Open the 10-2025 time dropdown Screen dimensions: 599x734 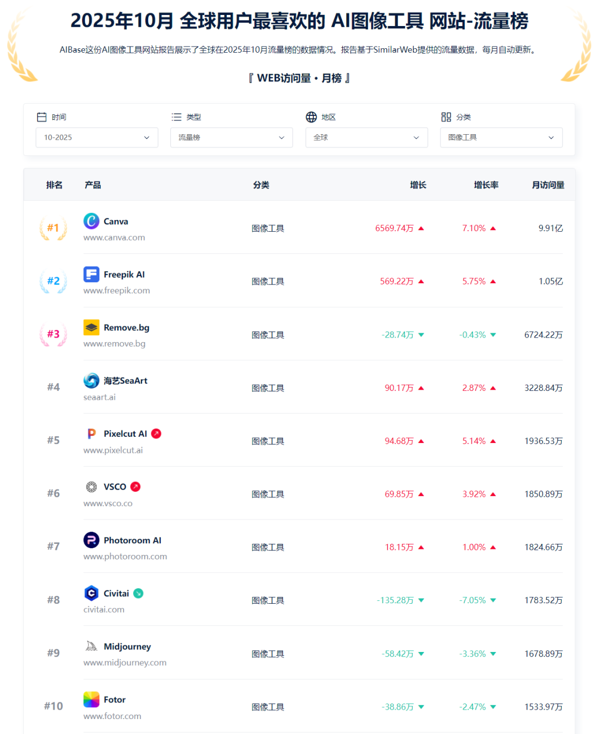click(97, 137)
